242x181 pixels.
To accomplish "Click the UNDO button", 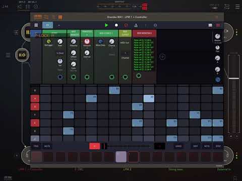I will tap(178, 146).
